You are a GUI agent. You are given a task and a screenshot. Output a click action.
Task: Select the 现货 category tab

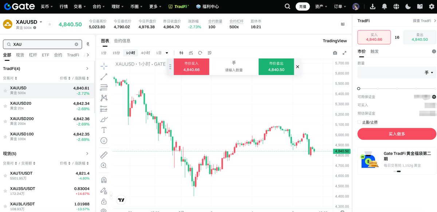[20, 55]
